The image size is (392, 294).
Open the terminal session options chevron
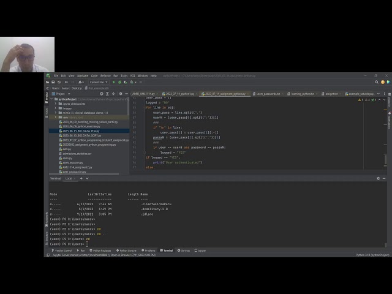pos(87,178)
